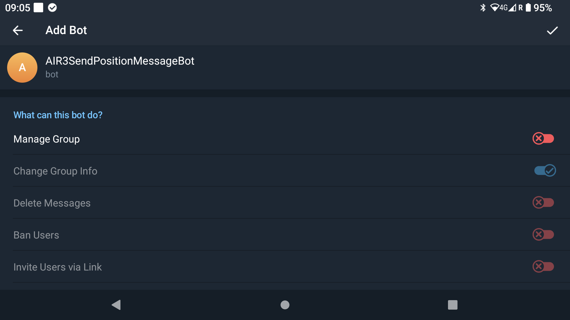Enable the Delete Messages switch
Image resolution: width=570 pixels, height=320 pixels.
coord(543,202)
